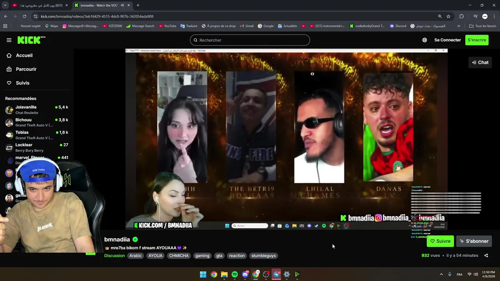
Task: Reload the page
Action: click(x=24, y=16)
